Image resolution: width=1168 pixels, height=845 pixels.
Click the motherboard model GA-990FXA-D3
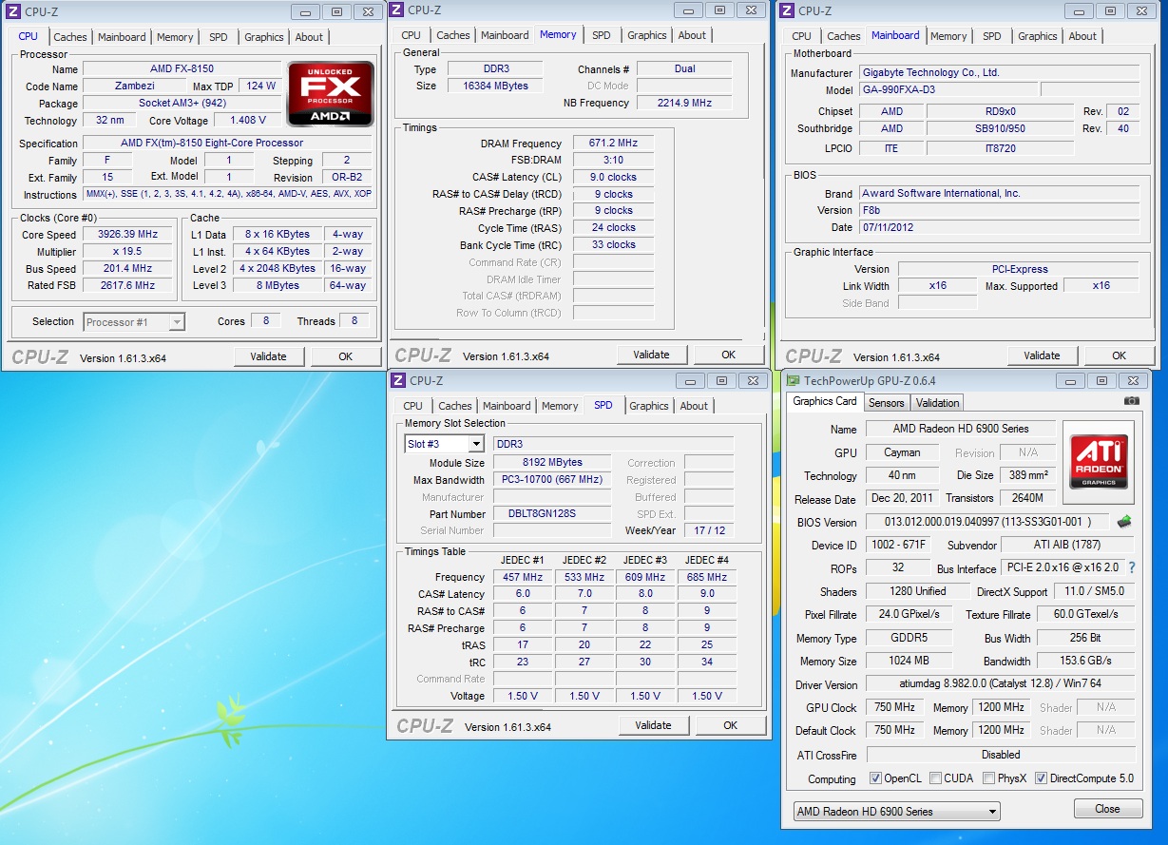coord(948,89)
